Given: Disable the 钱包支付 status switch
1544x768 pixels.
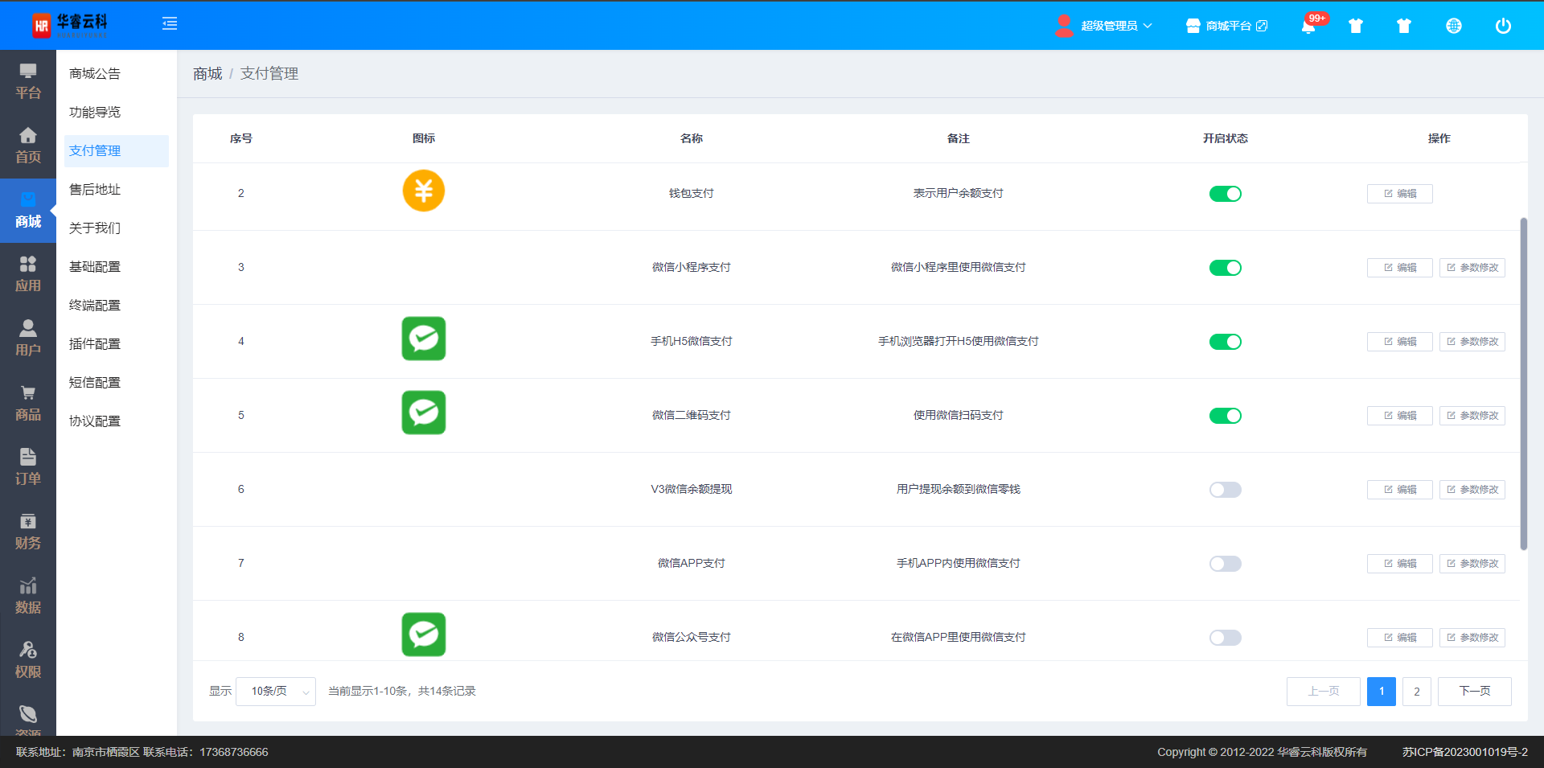Looking at the screenshot, I should pyautogui.click(x=1225, y=194).
